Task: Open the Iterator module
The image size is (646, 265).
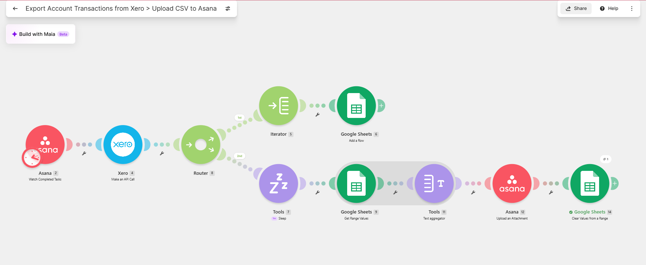Action: click(x=279, y=106)
